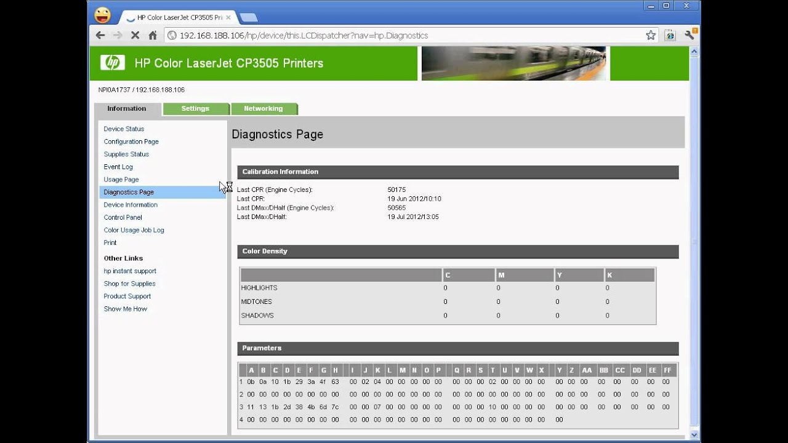The height and width of the screenshot is (443, 788).
Task: Click the train banner image
Action: click(515, 63)
